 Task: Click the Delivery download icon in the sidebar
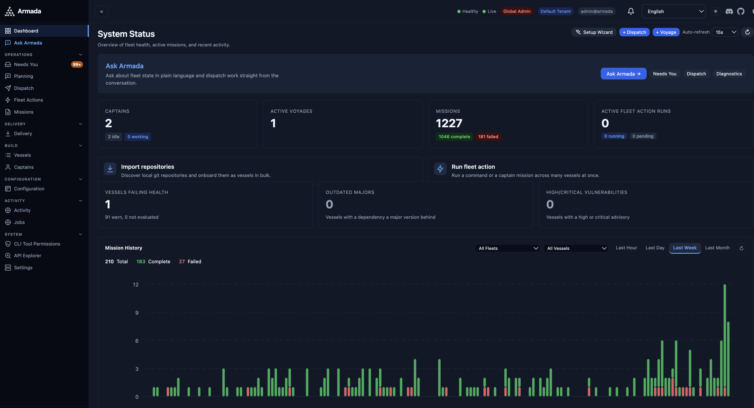point(8,134)
